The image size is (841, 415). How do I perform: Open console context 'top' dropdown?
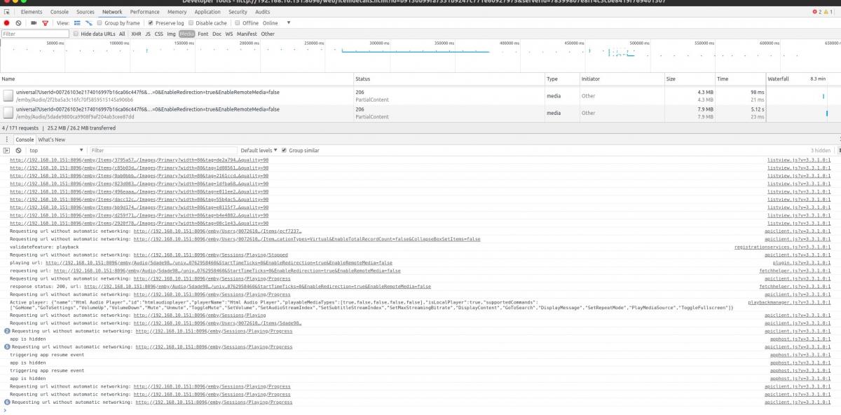coord(56,151)
